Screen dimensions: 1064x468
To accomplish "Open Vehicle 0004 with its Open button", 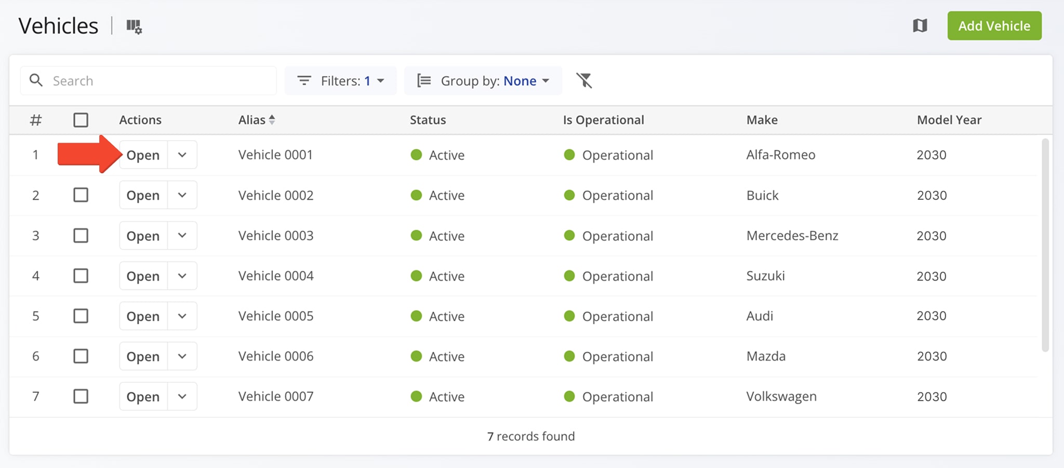I will point(143,276).
